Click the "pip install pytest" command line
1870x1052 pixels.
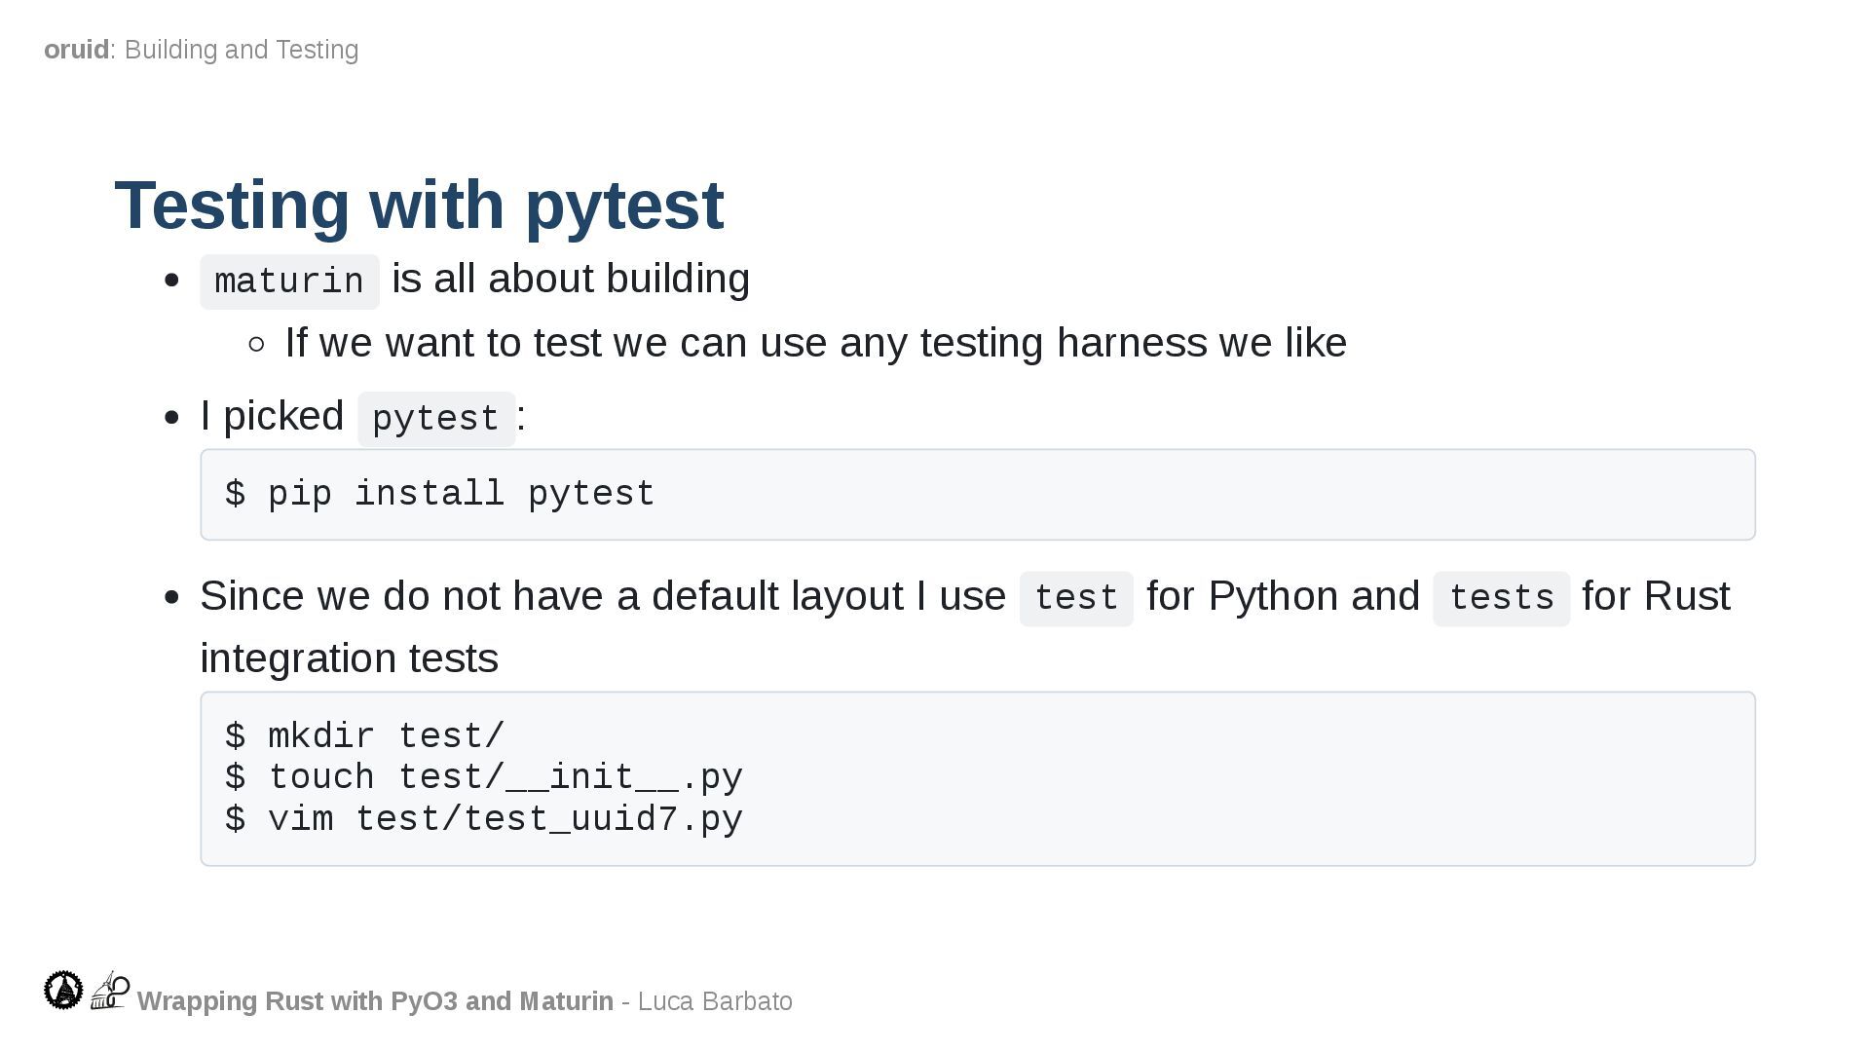coord(439,494)
